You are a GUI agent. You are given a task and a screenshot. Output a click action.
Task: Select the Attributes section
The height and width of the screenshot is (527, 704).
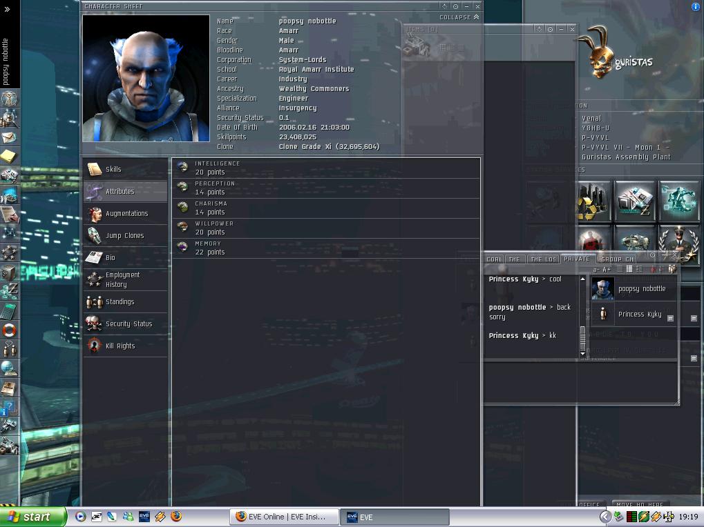tap(125, 191)
